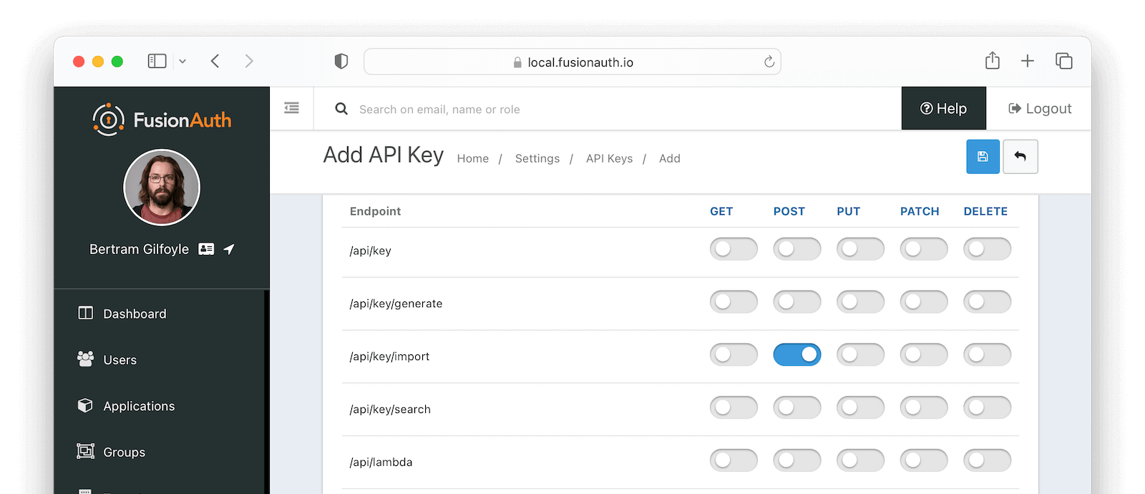Click the blue save API key icon
The height and width of the screenshot is (494, 1145).
click(x=983, y=157)
